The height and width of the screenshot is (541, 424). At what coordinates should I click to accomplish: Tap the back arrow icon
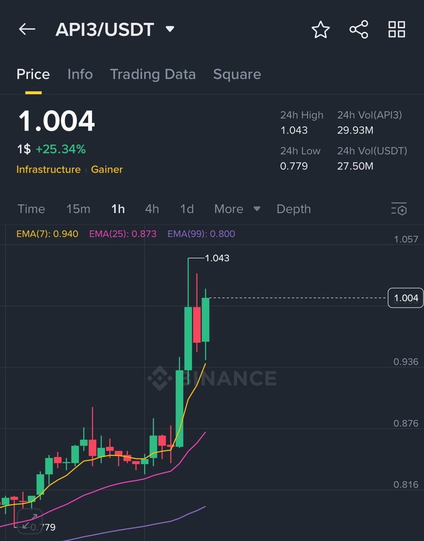[27, 29]
